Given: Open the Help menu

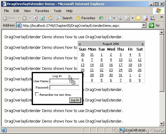Looking at the screenshot, I should [x=69, y=11].
